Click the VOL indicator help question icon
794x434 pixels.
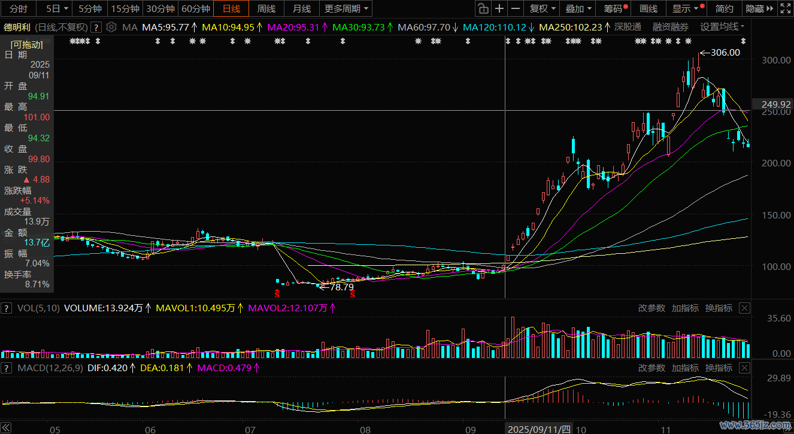click(x=7, y=308)
